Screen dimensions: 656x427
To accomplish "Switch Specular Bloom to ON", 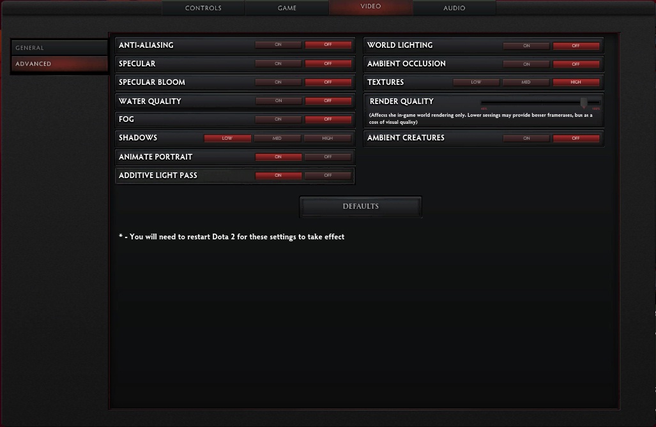I will click(278, 82).
